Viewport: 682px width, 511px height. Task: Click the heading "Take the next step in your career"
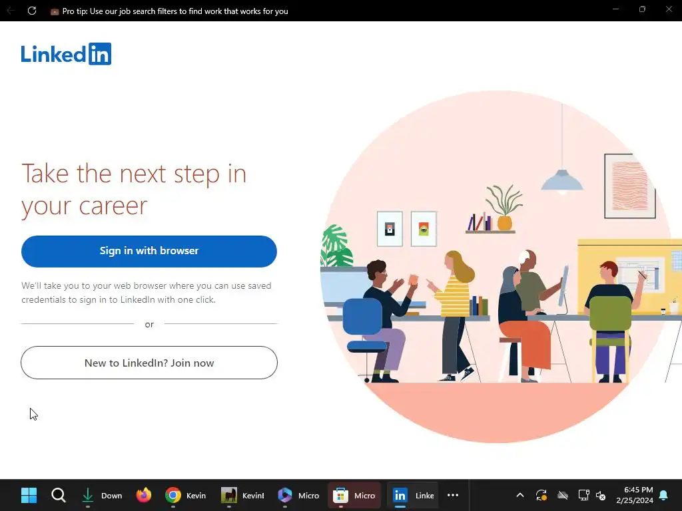(134, 189)
